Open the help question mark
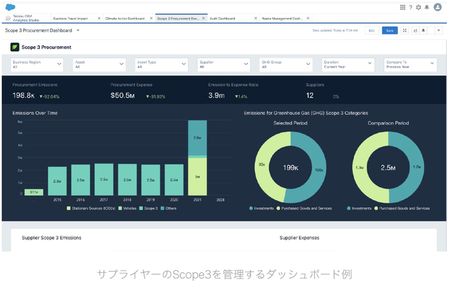The width and height of the screenshot is (449, 286). click(410, 8)
